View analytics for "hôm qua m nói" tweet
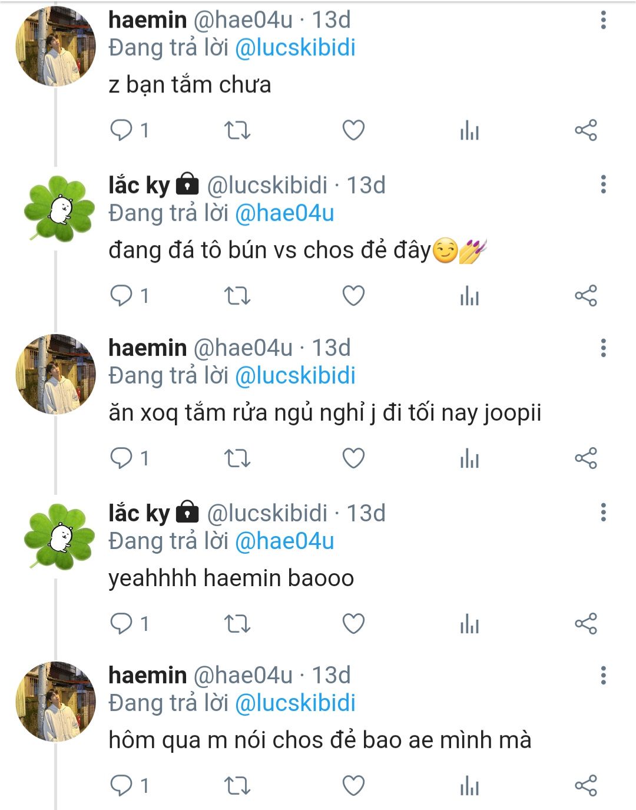 (469, 786)
